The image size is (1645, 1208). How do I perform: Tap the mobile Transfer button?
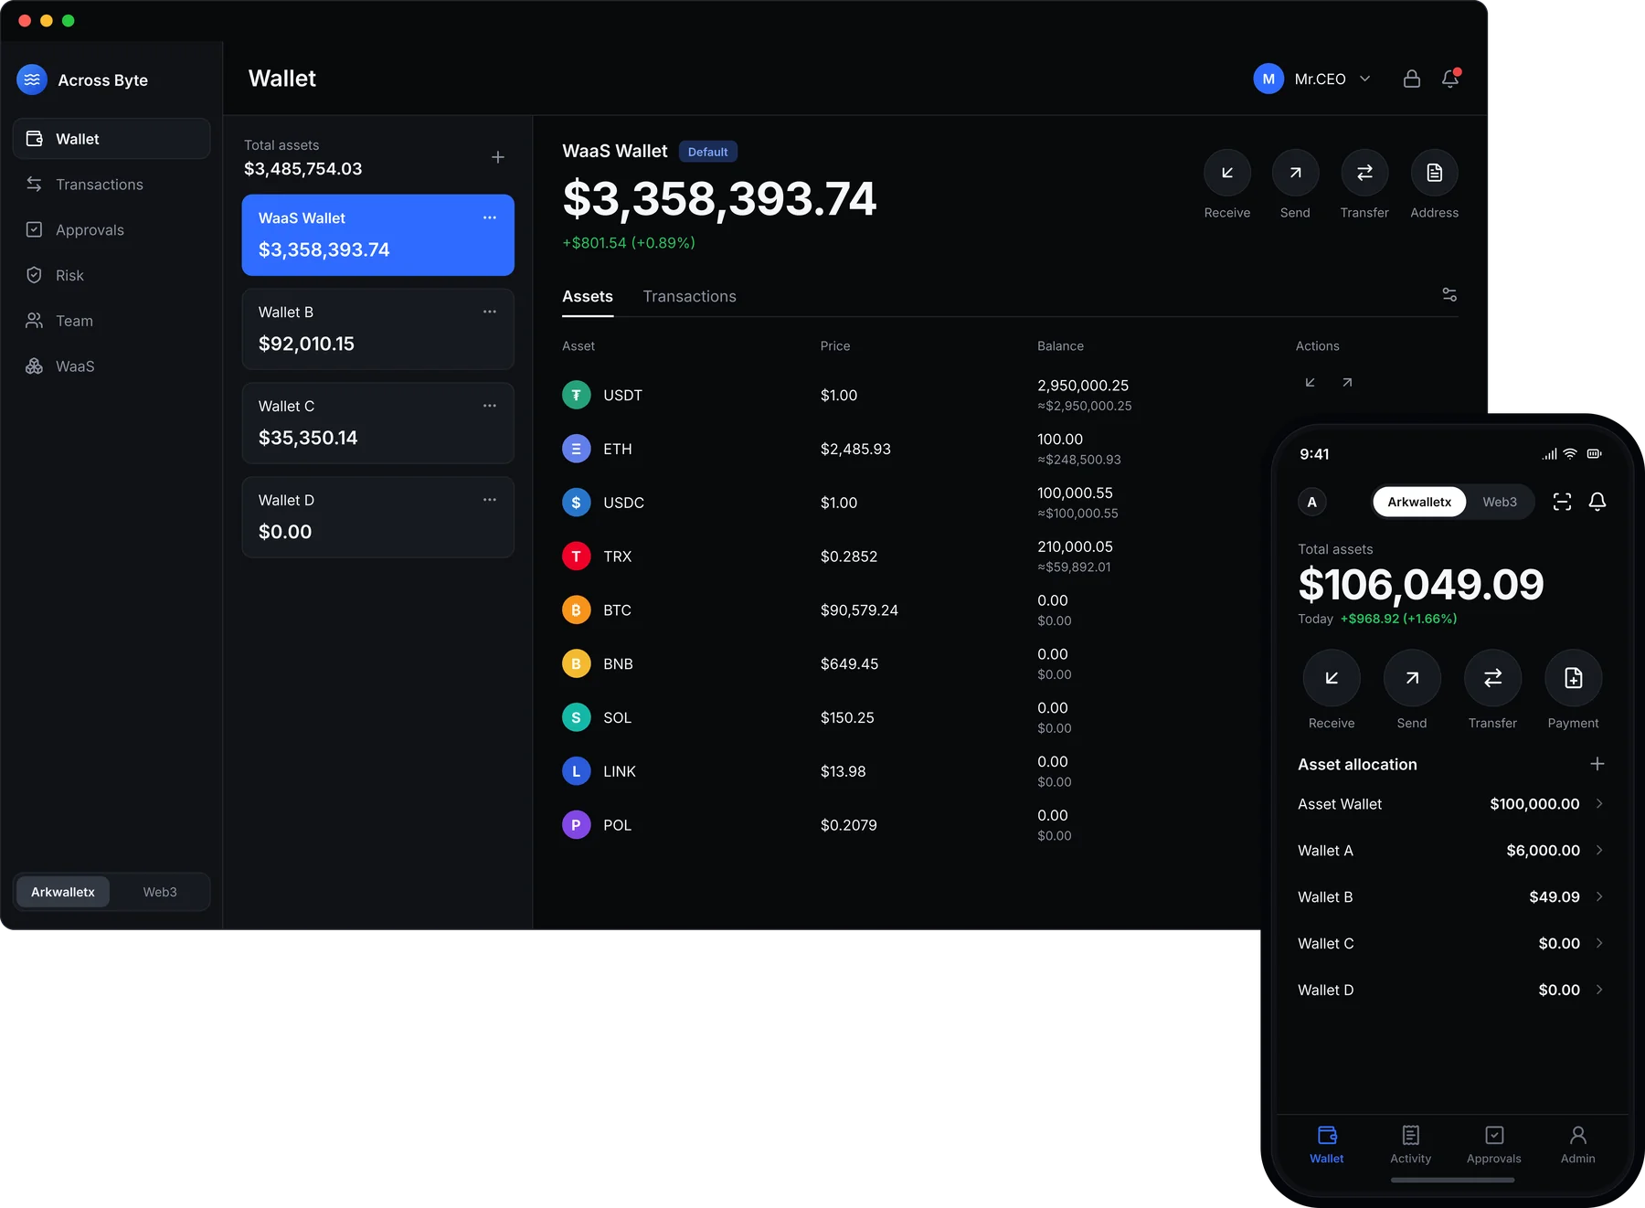click(x=1492, y=678)
